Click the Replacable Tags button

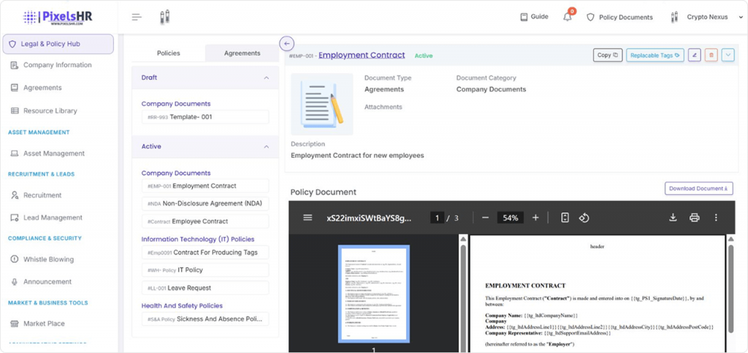(x=654, y=55)
